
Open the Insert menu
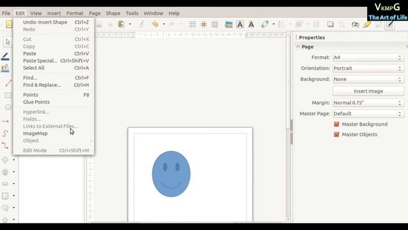click(x=54, y=13)
